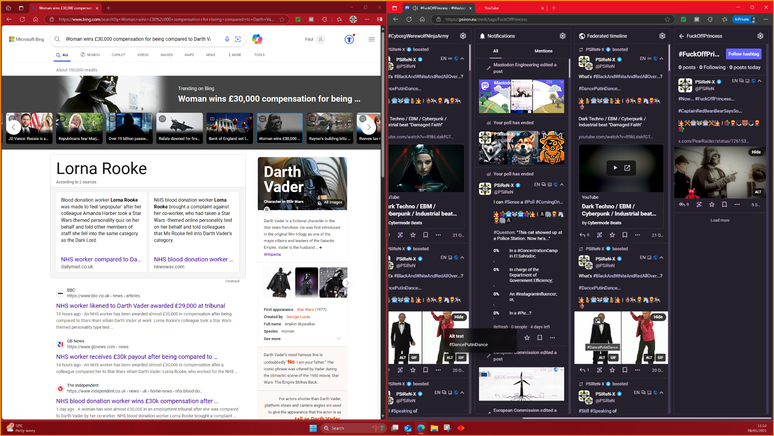774x436 pixels.
Task: Click the Bing voice search microphone icon
Action: [x=227, y=39]
